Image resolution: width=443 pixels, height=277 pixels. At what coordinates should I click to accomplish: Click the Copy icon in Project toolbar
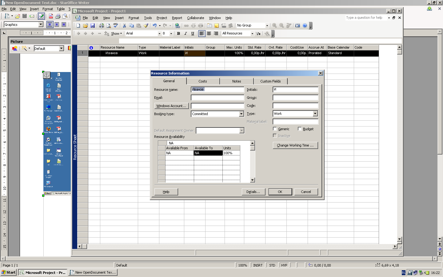(x=131, y=26)
